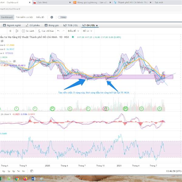Expand the Biểu đồ toolbar dropdown

73,31
